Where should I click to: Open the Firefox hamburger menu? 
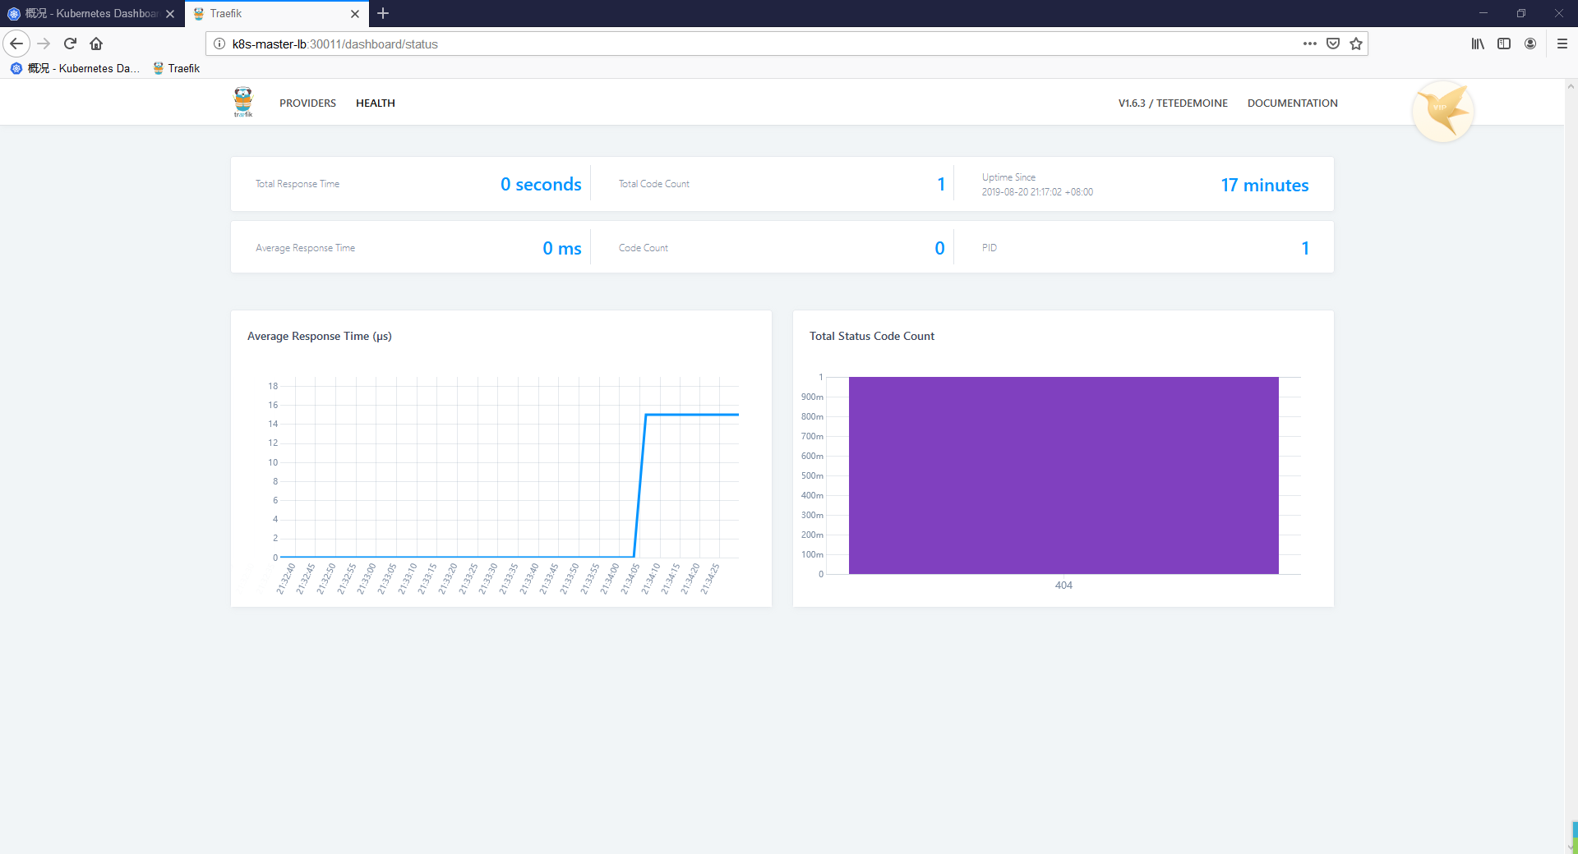1562,44
